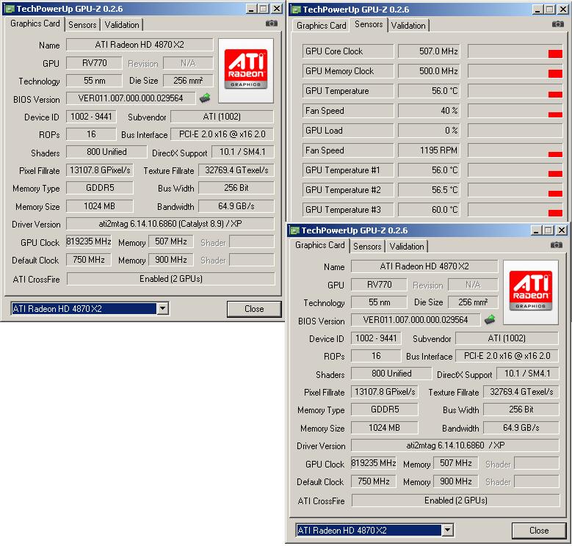Click Close button in the left GPU-Z window
Image resolution: width=572 pixels, height=546 pixels.
[x=254, y=309]
